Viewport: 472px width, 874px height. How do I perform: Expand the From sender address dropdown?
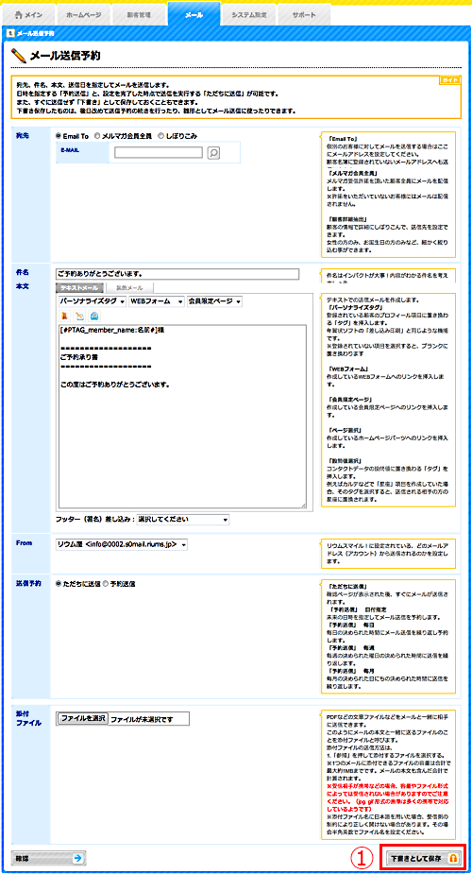(122, 544)
